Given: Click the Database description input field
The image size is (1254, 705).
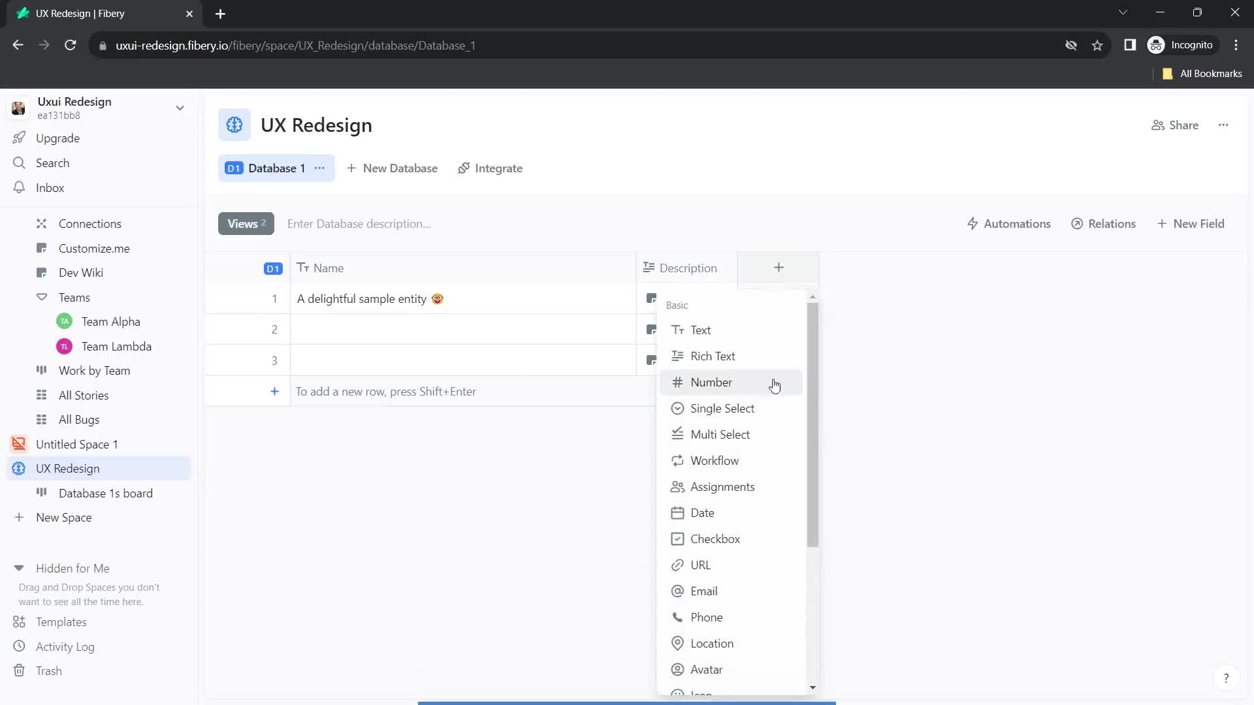Looking at the screenshot, I should point(360,223).
